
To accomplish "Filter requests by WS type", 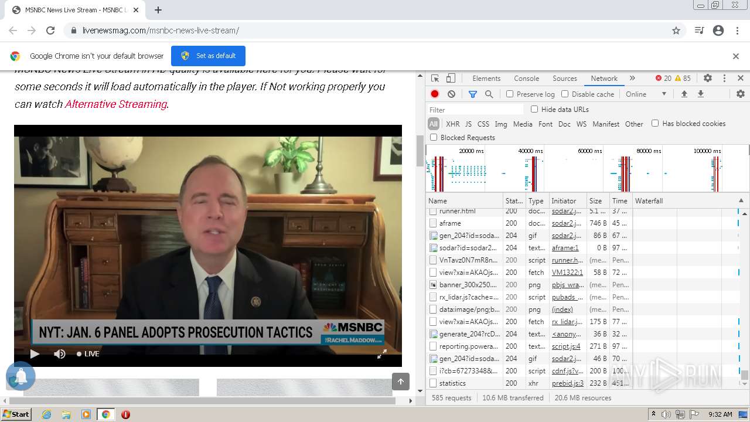I will click(581, 124).
